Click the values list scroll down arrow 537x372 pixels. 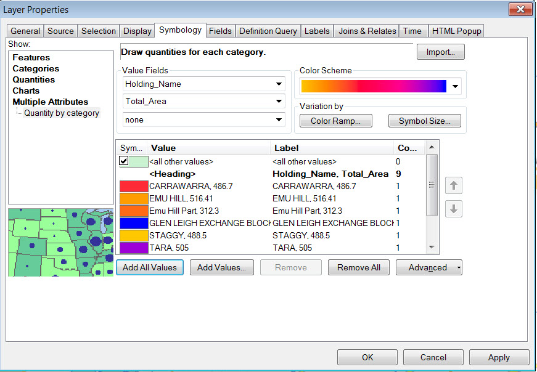(x=432, y=247)
